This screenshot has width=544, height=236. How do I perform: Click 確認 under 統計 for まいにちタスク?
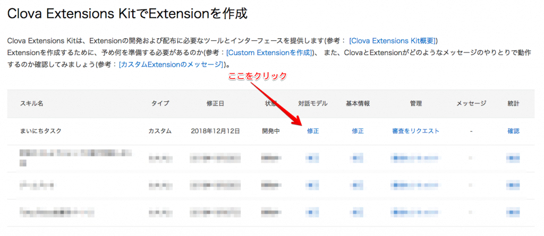514,131
